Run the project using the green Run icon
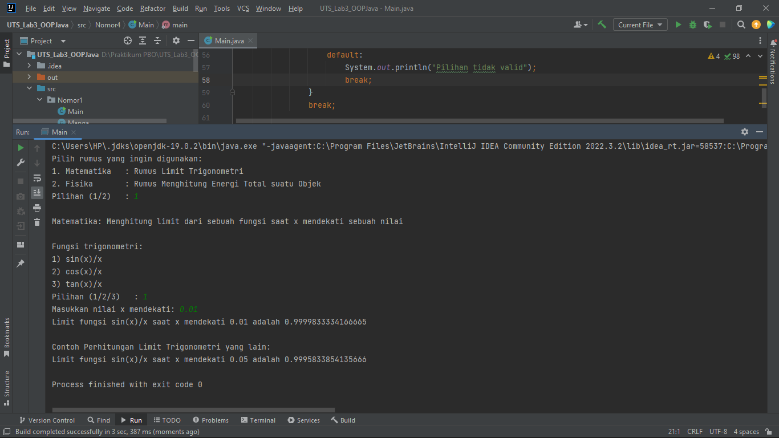The height and width of the screenshot is (438, 779). pyautogui.click(x=678, y=25)
